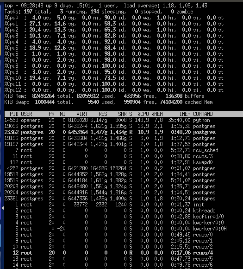
Task: Click the load average text 1.18, 1.09, 1.43
Action: pos(185,6)
